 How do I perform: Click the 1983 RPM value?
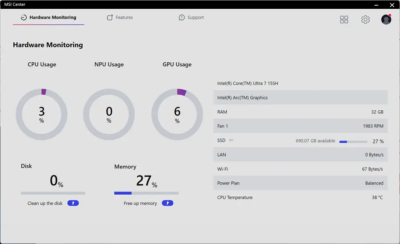coord(373,126)
